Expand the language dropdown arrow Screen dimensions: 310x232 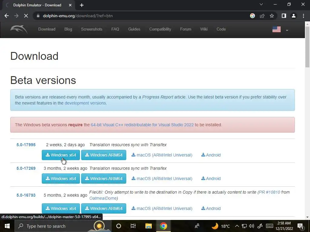(x=287, y=31)
